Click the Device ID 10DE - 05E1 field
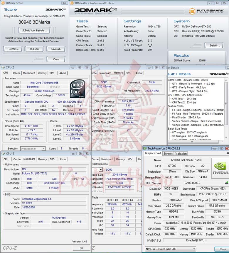This screenshot has height=253, width=229. click(171, 189)
